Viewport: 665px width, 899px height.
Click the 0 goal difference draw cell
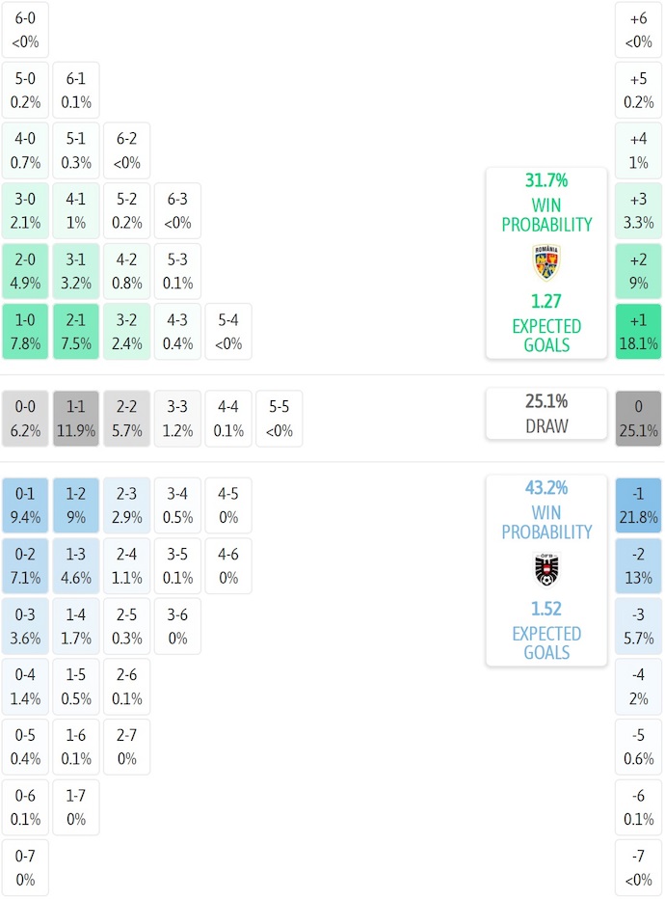pos(638,419)
